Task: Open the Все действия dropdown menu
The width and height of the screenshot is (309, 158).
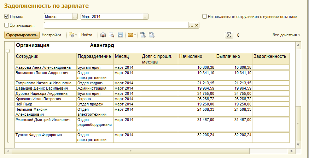Action: [286, 35]
